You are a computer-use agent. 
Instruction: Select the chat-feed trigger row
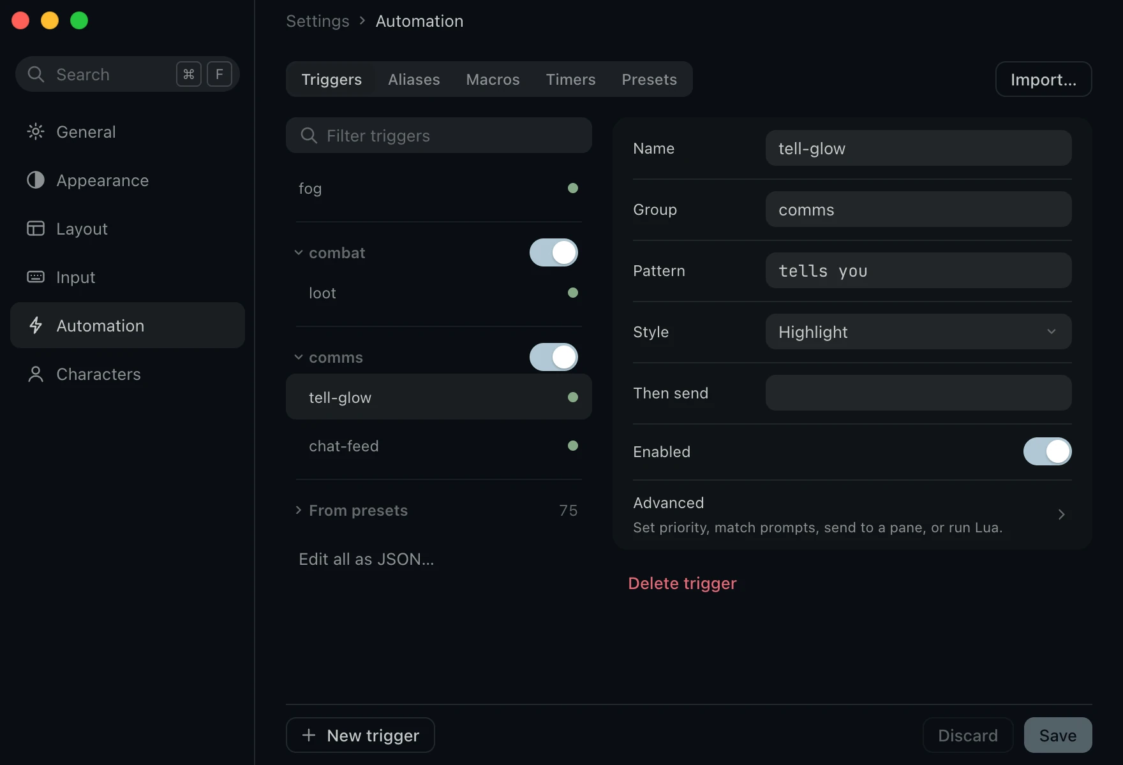(439, 446)
